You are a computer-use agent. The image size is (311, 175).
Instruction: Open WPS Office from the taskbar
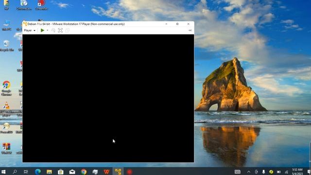pyautogui.click(x=106, y=172)
